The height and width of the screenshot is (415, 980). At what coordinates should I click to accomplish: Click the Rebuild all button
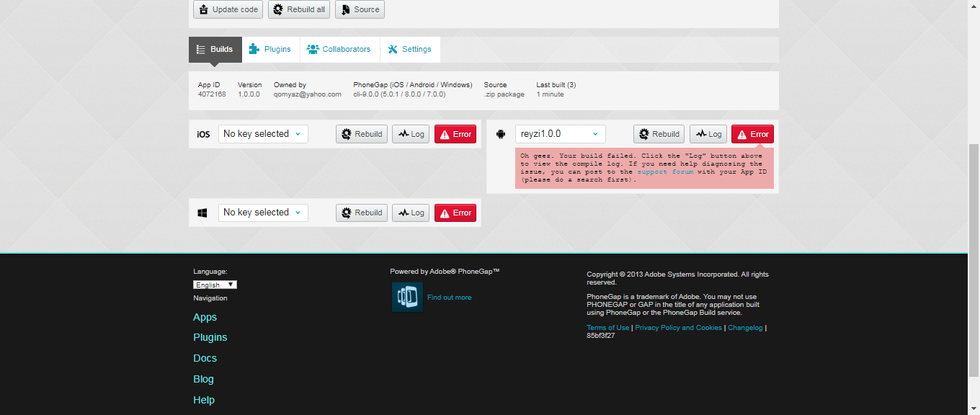299,9
